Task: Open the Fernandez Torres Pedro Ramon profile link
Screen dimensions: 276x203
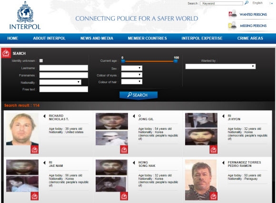Action: click(x=244, y=164)
